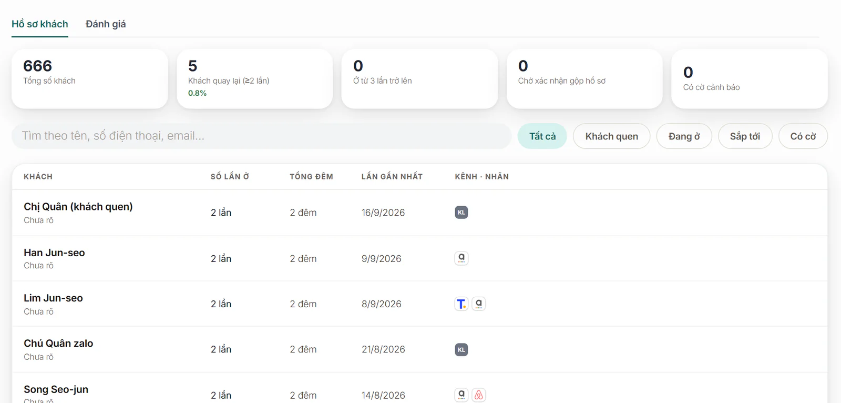This screenshot has height=403, width=841.
Task: Click the KL badge in Chị Quân row
Action: 461,213
